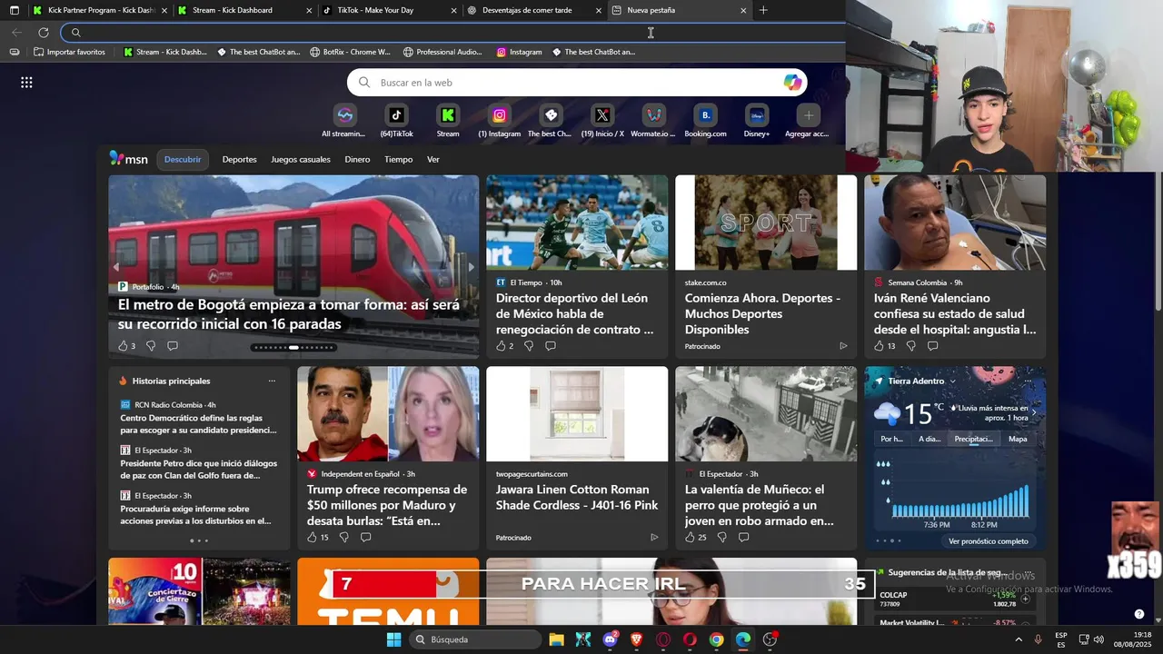Screen dimensions: 1163x654
Task: Click the MSN logo
Action: coord(128,159)
